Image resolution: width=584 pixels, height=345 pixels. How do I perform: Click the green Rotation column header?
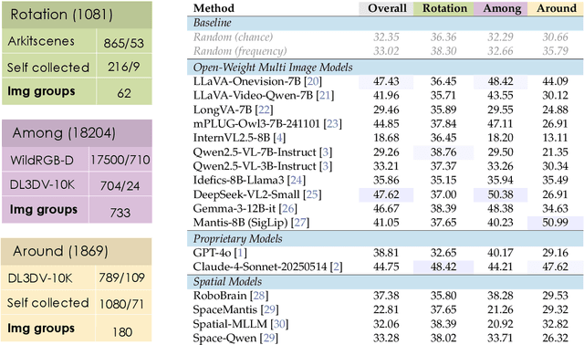[443, 8]
